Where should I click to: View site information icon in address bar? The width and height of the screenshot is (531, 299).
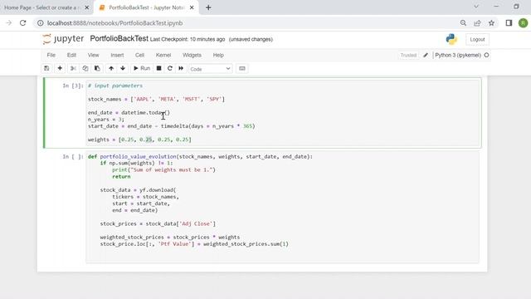[x=41, y=23]
